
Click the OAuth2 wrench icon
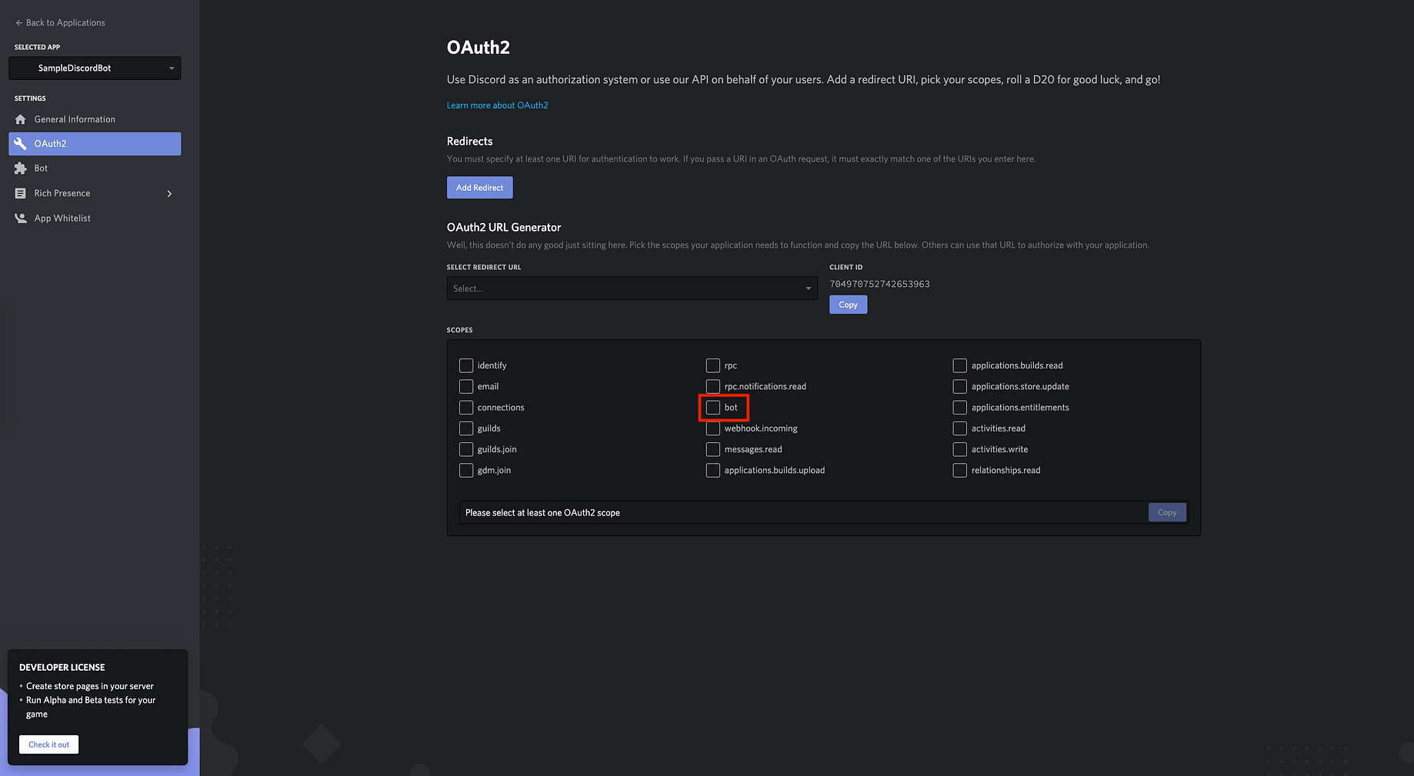[21, 144]
